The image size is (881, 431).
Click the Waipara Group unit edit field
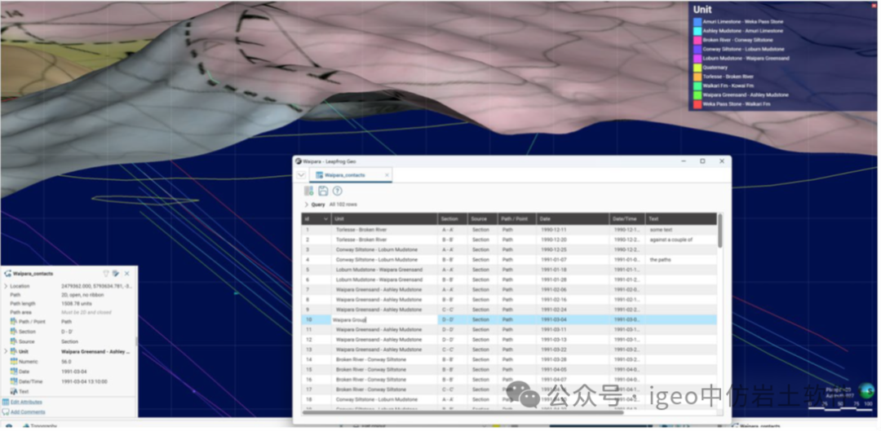click(383, 320)
